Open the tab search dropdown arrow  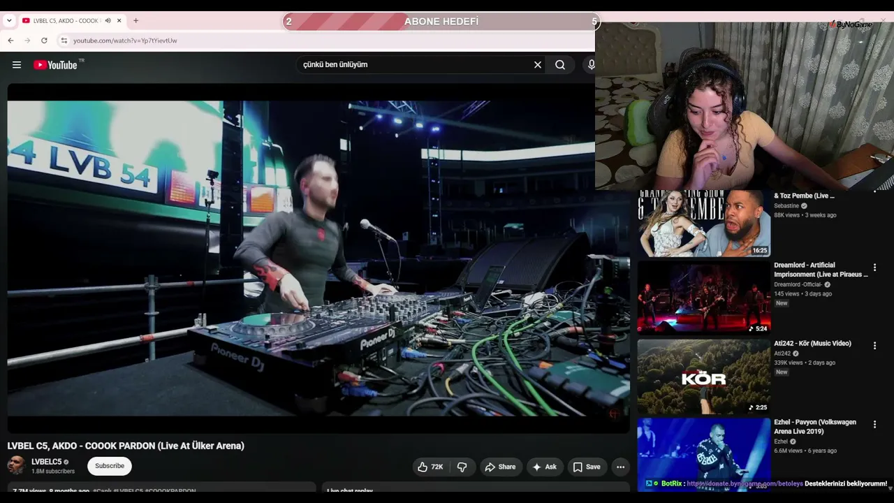pyautogui.click(x=9, y=21)
